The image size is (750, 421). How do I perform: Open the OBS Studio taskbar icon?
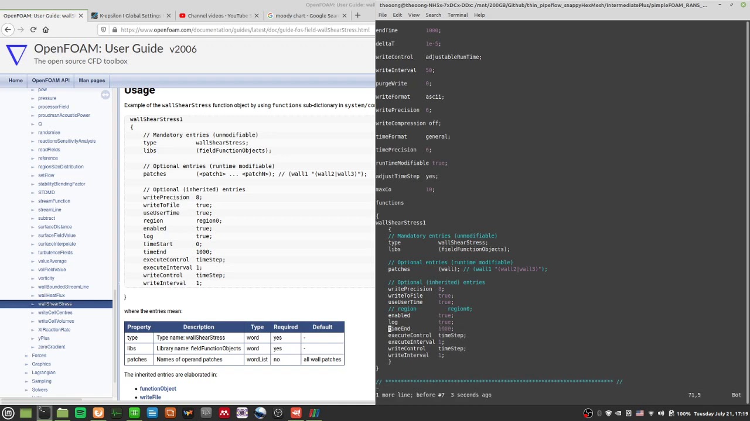click(278, 413)
